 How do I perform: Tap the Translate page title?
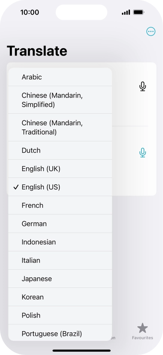[37, 51]
